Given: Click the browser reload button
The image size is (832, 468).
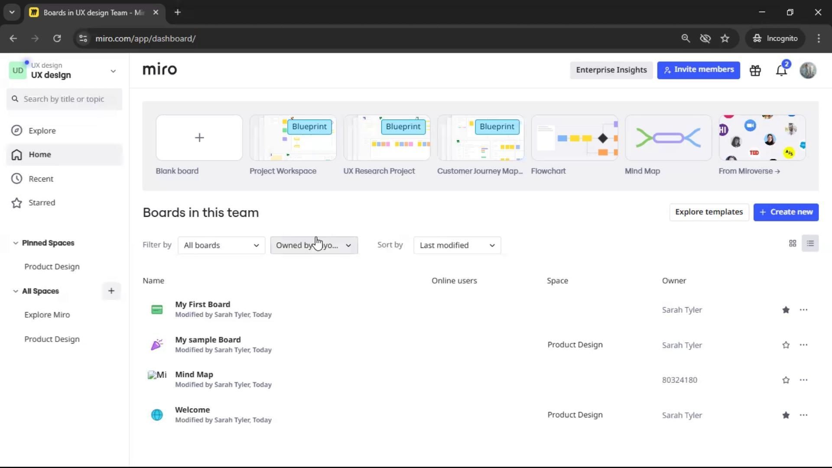Looking at the screenshot, I should click(x=57, y=39).
